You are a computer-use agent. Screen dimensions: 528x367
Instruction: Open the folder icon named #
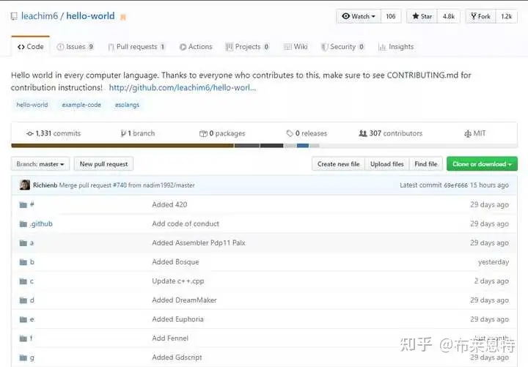coord(23,205)
